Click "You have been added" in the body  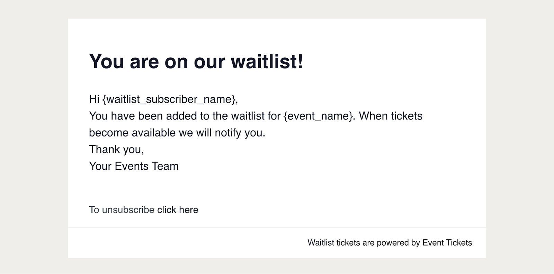click(126, 116)
